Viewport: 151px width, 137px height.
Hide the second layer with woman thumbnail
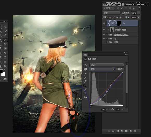point(104,30)
